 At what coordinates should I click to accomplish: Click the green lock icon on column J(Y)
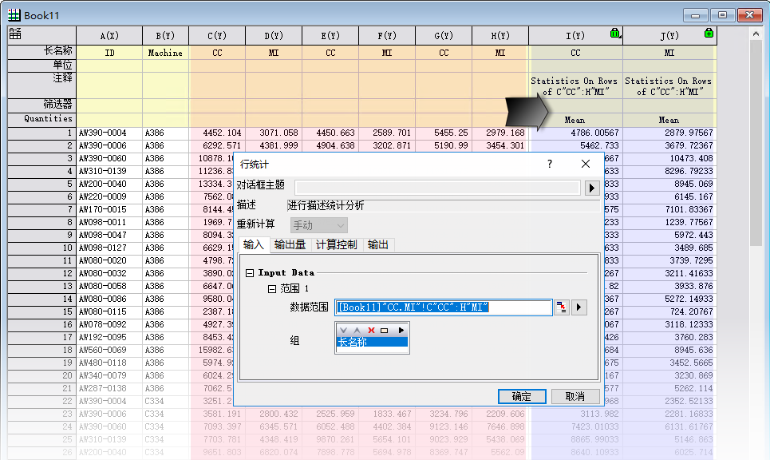click(709, 34)
